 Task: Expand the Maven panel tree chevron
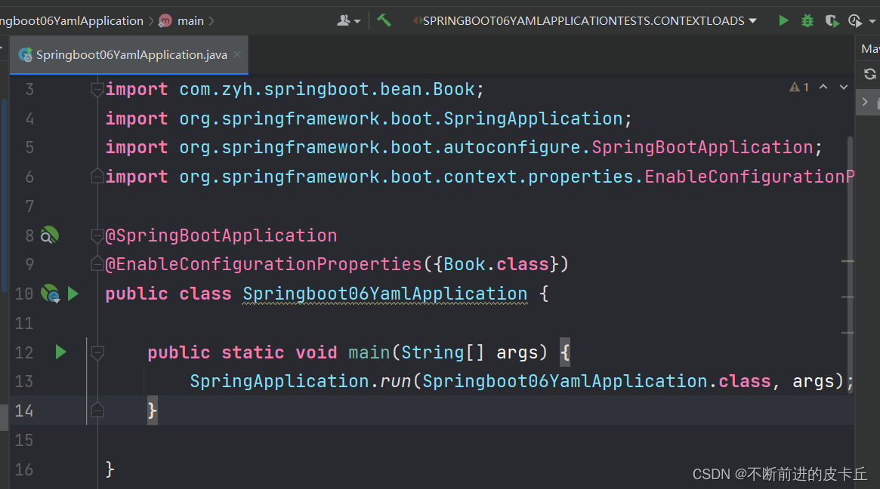pyautogui.click(x=865, y=102)
